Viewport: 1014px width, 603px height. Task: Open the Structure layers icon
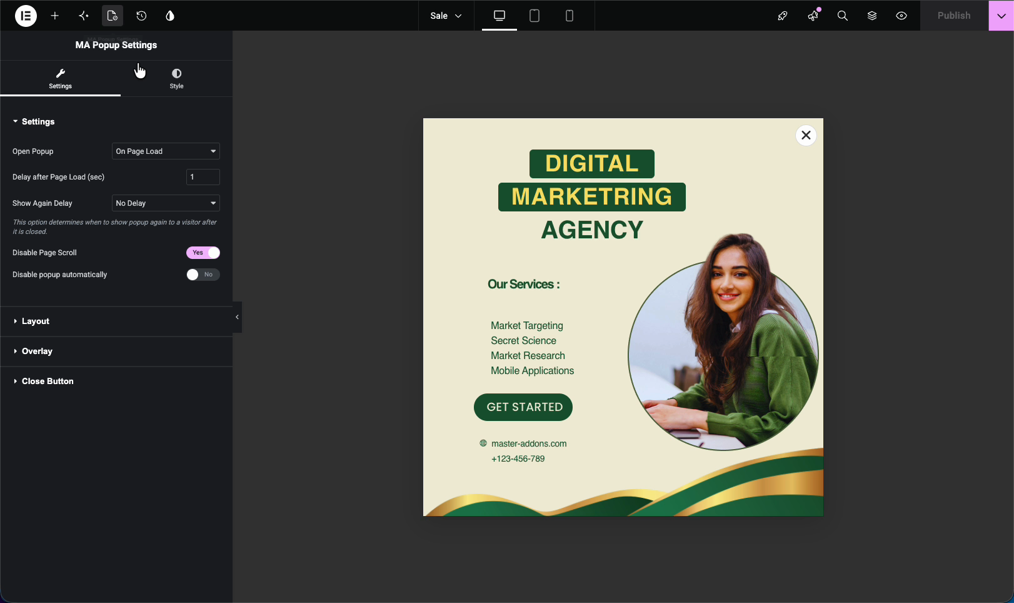point(872,16)
